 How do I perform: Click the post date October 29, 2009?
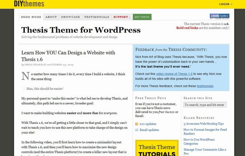[x=62, y=65]
